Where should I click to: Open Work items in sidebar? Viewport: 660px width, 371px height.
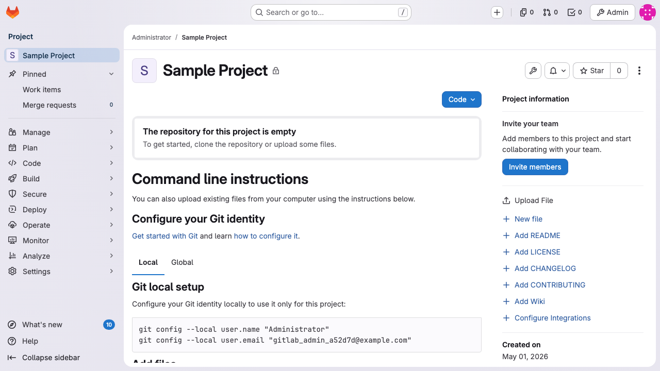point(62,90)
